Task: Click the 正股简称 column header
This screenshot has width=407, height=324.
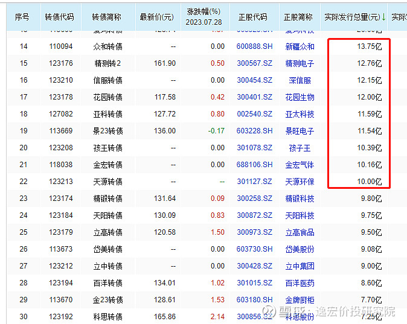Action: pyautogui.click(x=298, y=17)
